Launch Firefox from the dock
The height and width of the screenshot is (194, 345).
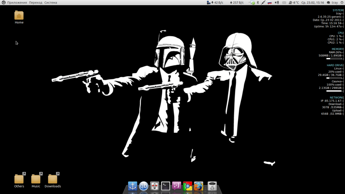[x=198, y=186]
